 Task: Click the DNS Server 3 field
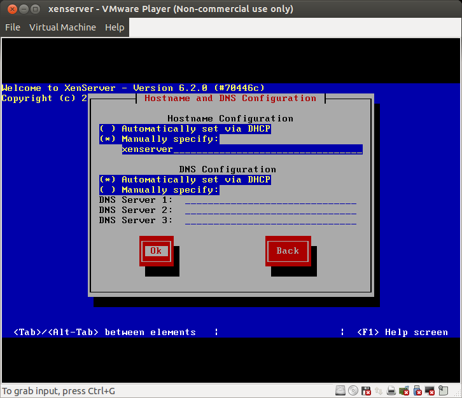tap(271, 221)
